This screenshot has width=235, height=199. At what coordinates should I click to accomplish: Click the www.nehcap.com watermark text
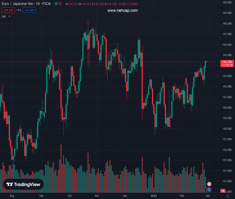[122, 11]
